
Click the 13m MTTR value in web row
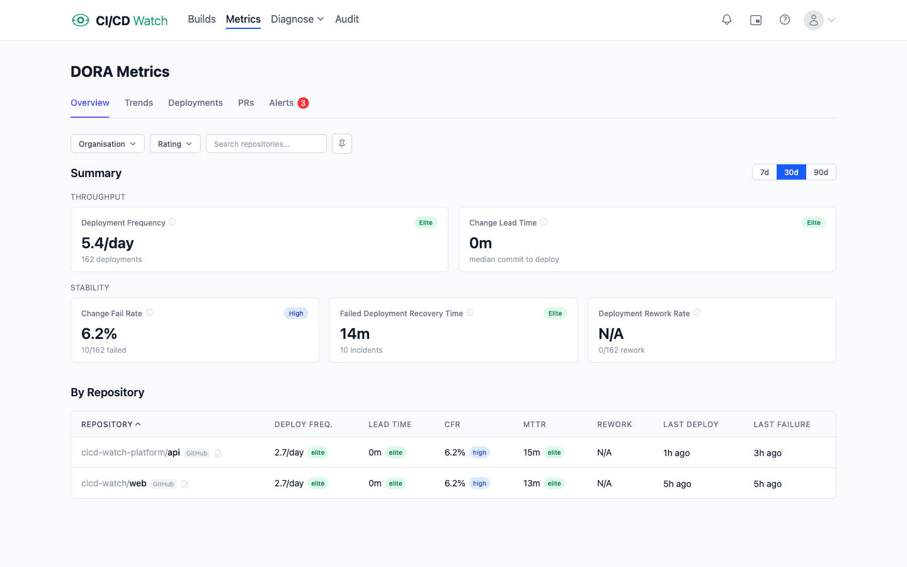point(532,483)
